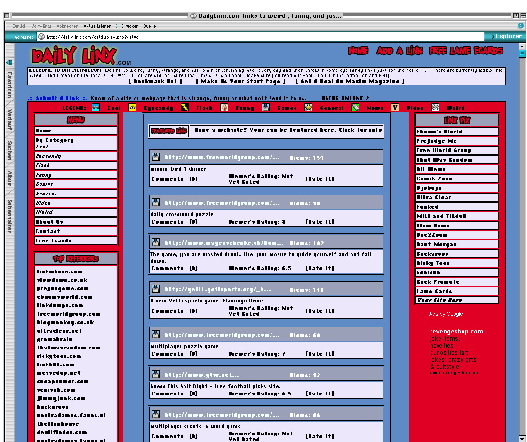Click featured link info banner text
Viewport: 527px width, 442px height.
(x=288, y=130)
